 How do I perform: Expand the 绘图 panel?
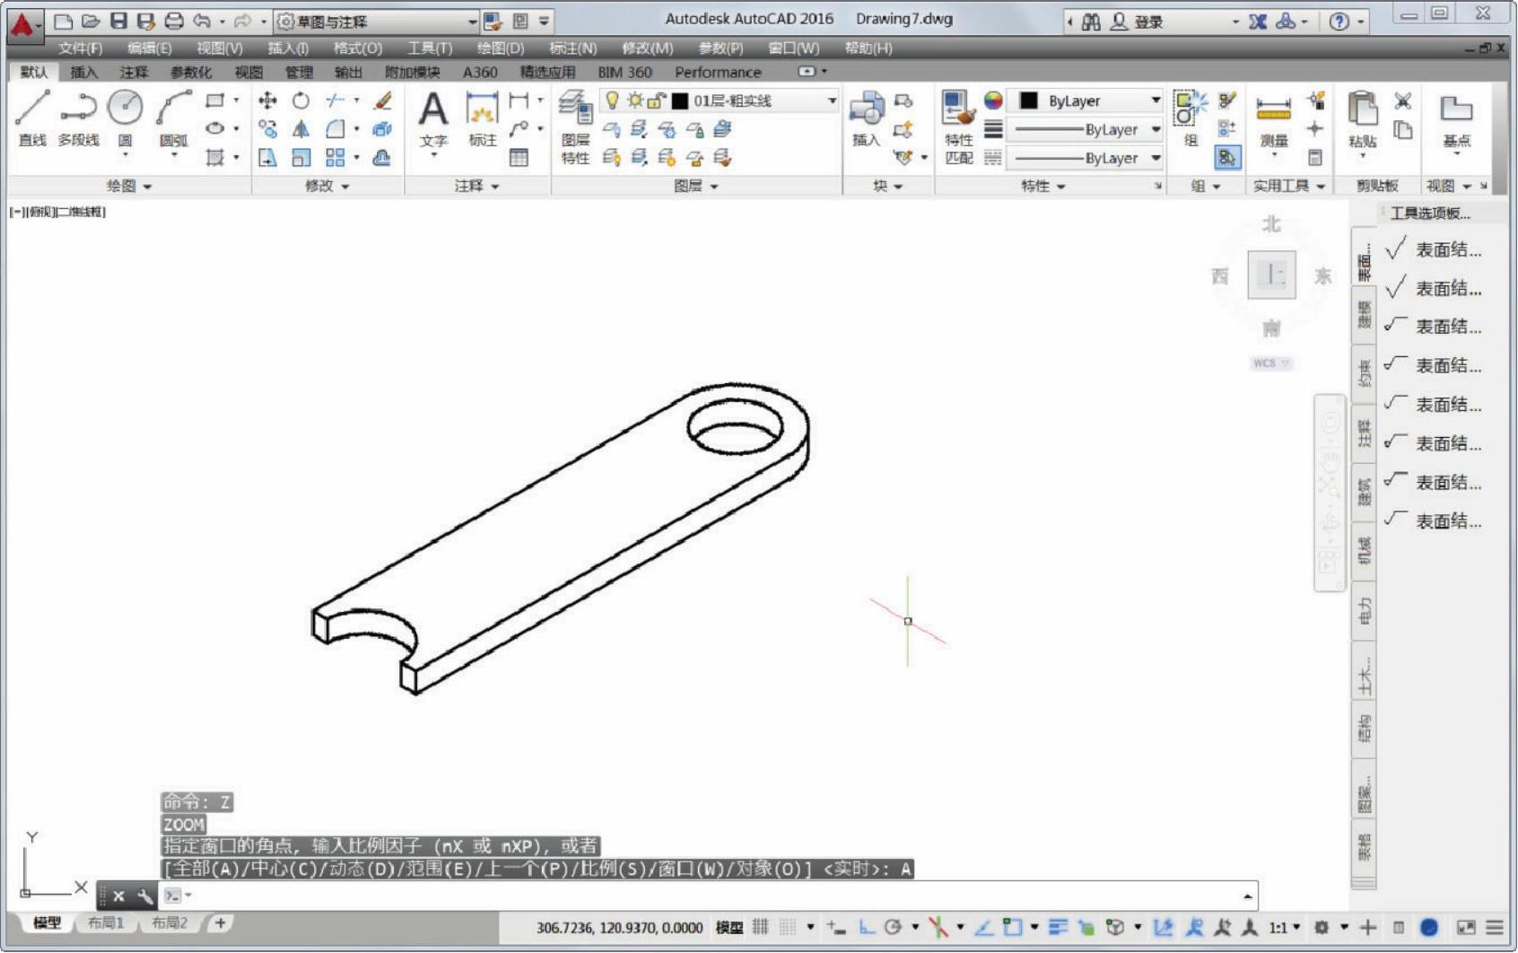pyautogui.click(x=129, y=186)
